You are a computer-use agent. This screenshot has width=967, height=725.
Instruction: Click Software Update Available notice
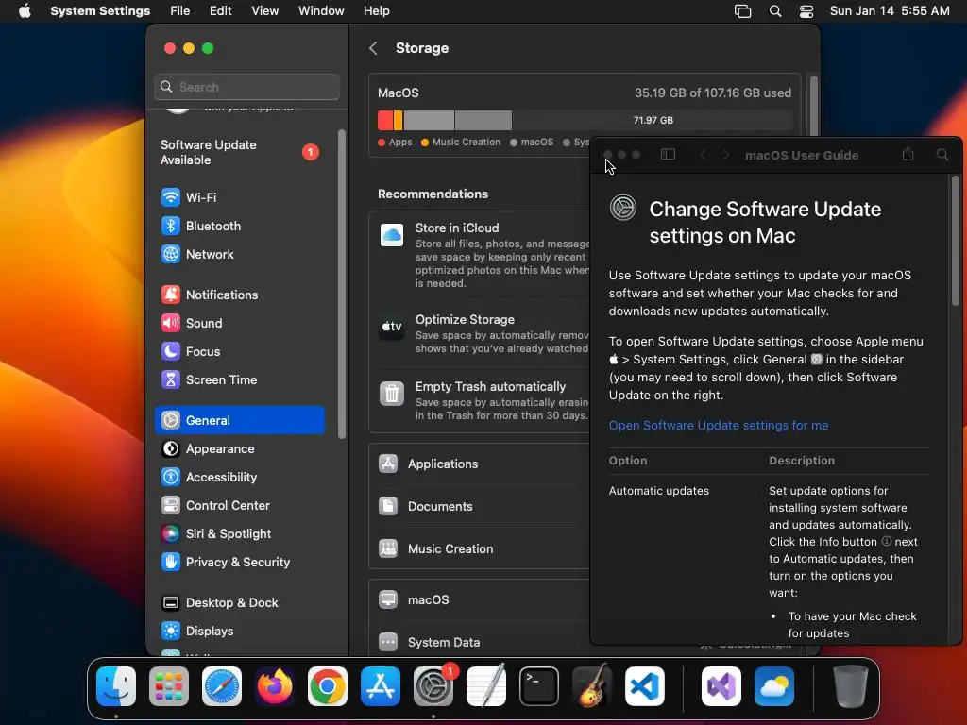point(239,152)
